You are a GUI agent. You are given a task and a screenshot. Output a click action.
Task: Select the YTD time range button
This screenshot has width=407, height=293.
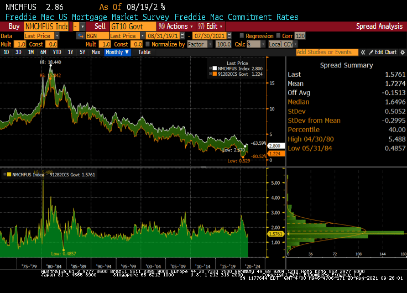coord(56,53)
